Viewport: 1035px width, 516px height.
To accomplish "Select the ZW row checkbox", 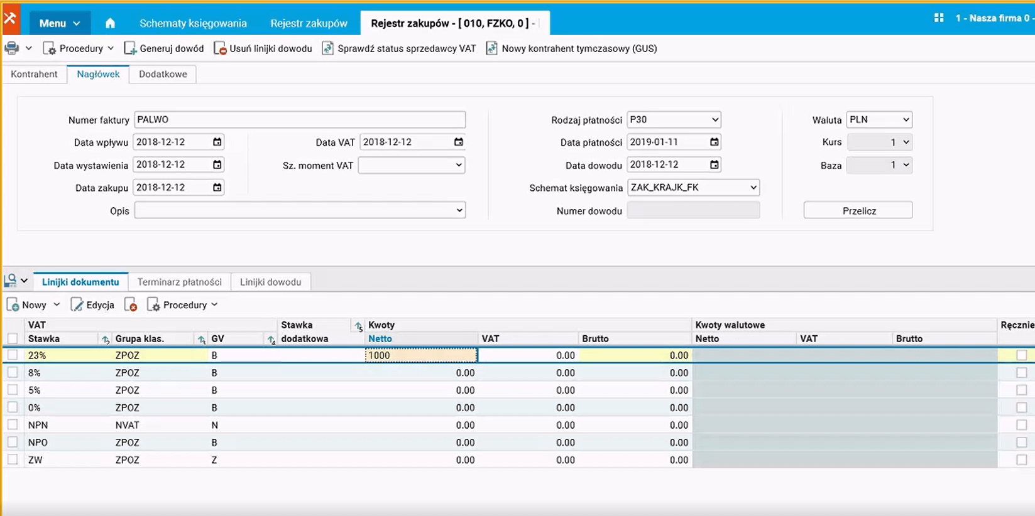I will pyautogui.click(x=13, y=460).
